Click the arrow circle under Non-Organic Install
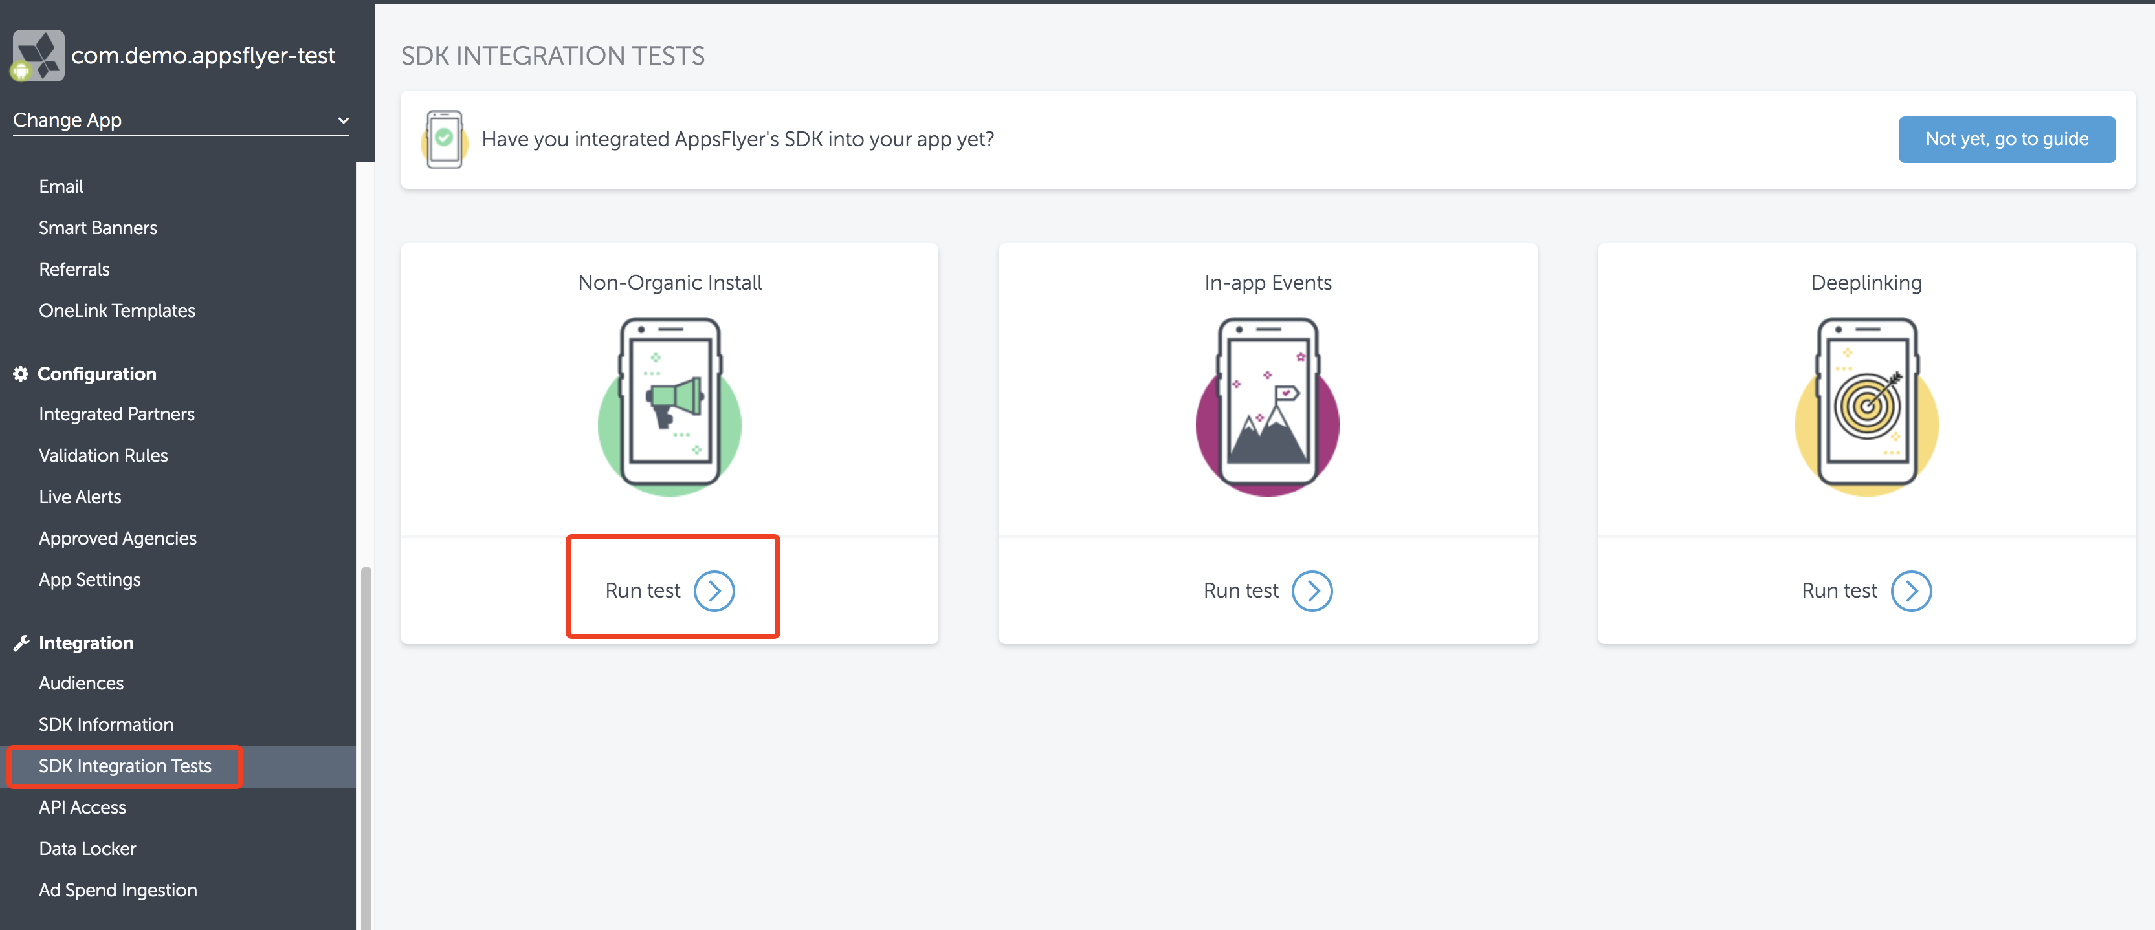 pos(714,591)
